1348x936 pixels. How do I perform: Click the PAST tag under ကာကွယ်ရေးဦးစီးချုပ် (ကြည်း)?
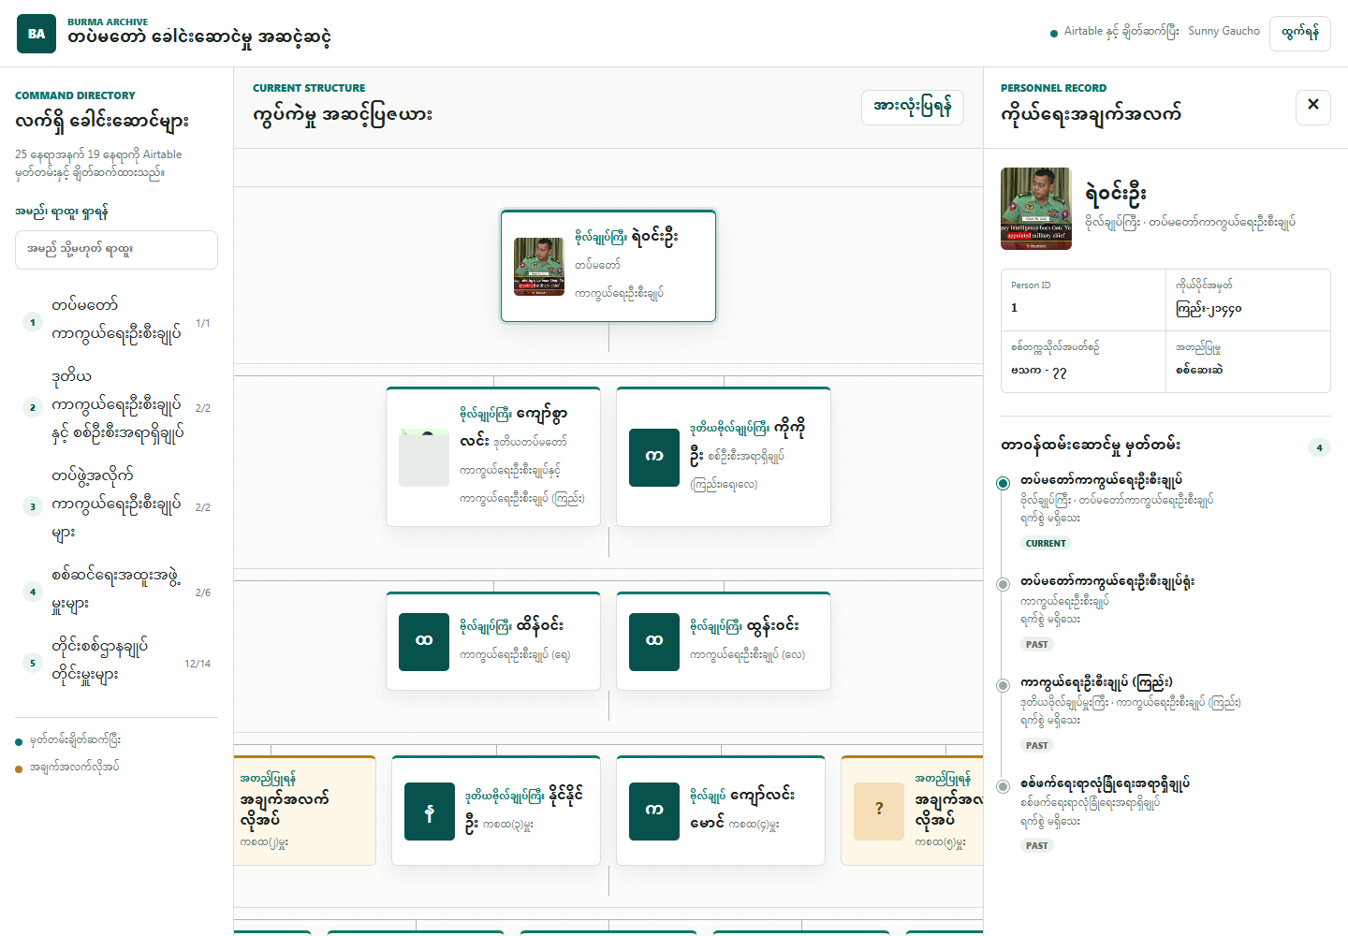point(1037,745)
